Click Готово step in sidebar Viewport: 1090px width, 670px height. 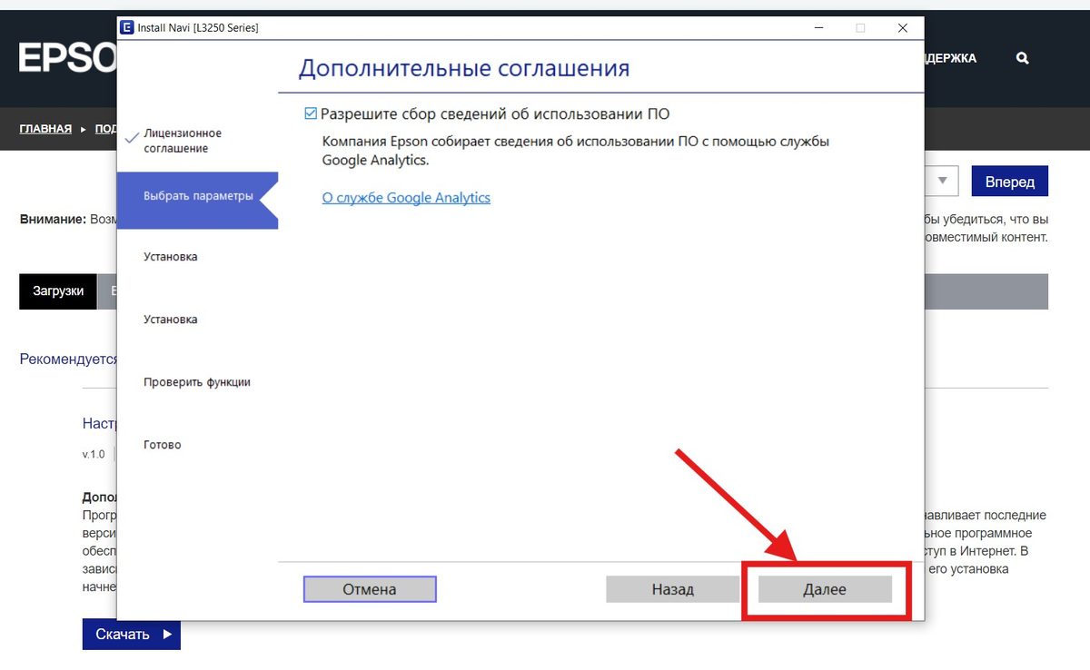coord(163,445)
